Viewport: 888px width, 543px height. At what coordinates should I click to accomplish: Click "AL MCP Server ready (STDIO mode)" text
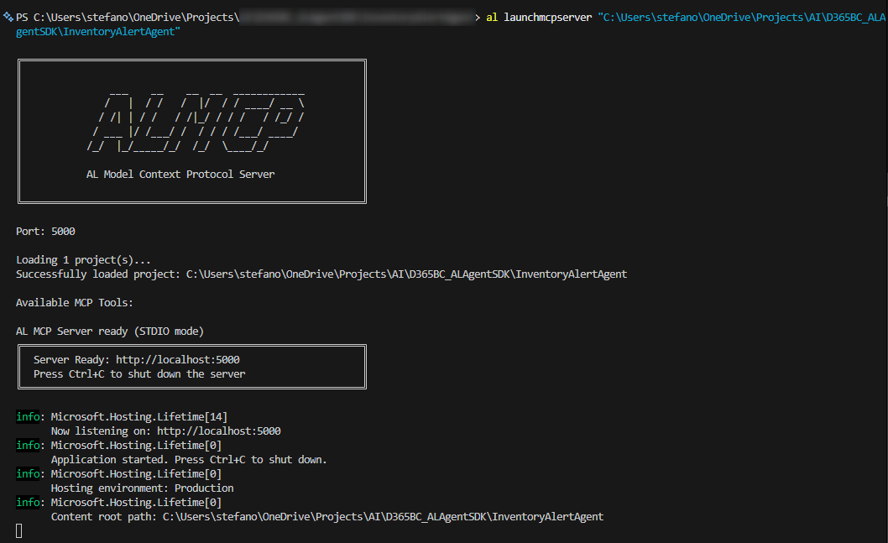click(109, 331)
